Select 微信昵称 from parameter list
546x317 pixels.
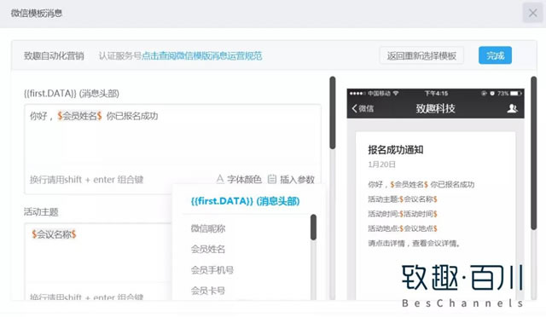point(208,228)
